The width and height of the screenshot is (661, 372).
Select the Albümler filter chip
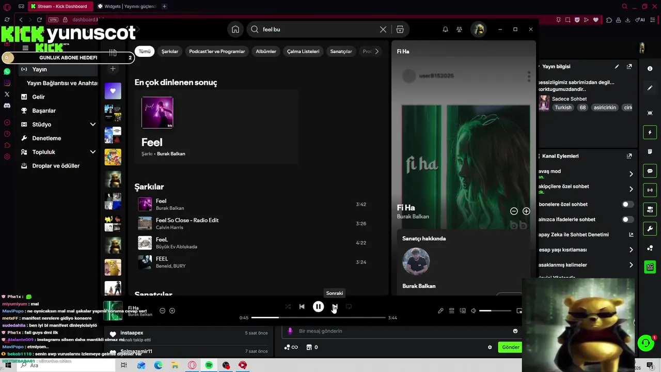tap(266, 51)
